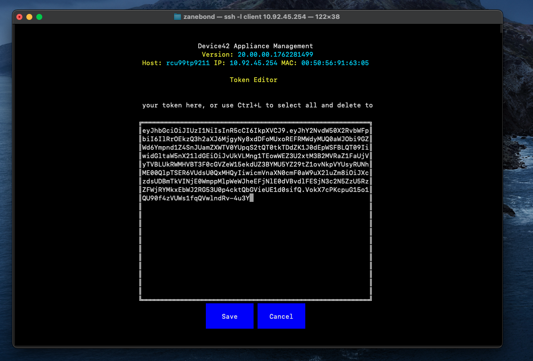This screenshot has height=361, width=533.
Task: Click the yellow minimize window control
Action: pos(29,16)
